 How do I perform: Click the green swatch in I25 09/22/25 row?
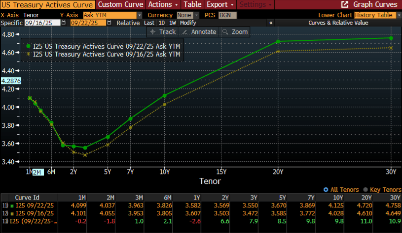click(x=11, y=205)
